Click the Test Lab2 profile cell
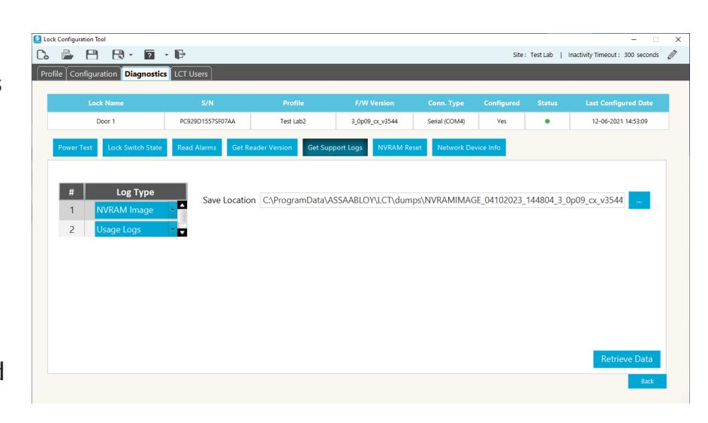Viewport: 708px width, 423px height. (293, 121)
